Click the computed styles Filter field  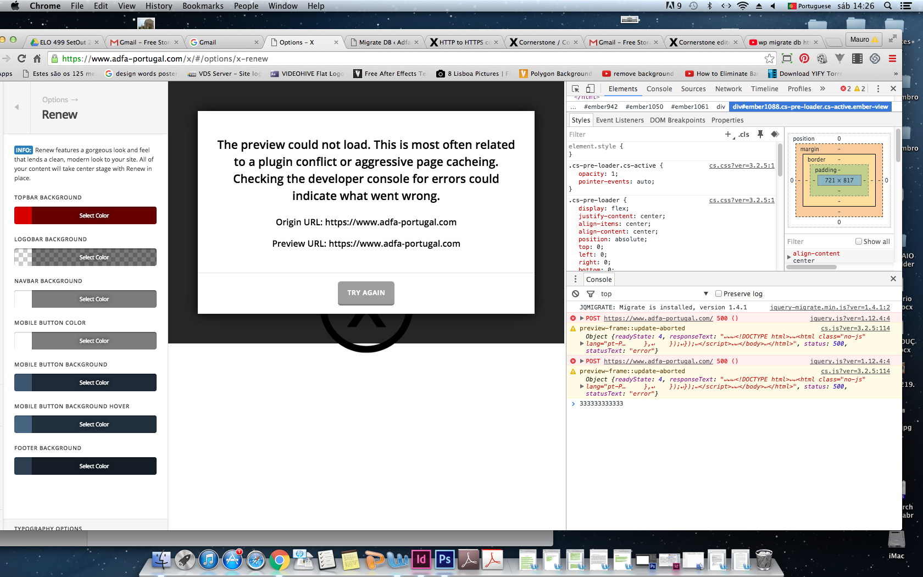pyautogui.click(x=819, y=241)
